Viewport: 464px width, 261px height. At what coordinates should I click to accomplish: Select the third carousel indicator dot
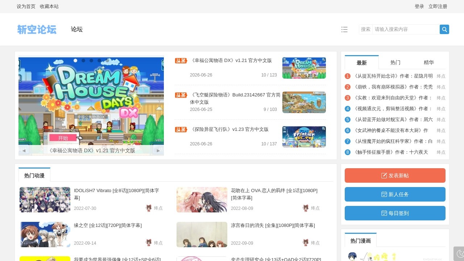pyautogui.click(x=91, y=61)
